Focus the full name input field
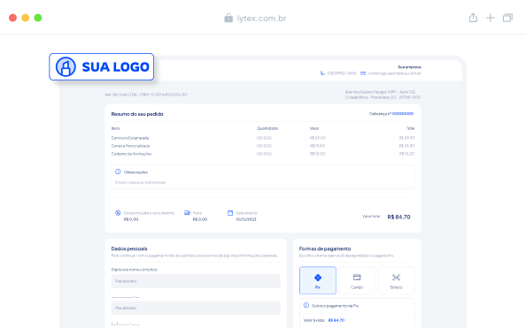This screenshot has width=526, height=328. pos(196,281)
